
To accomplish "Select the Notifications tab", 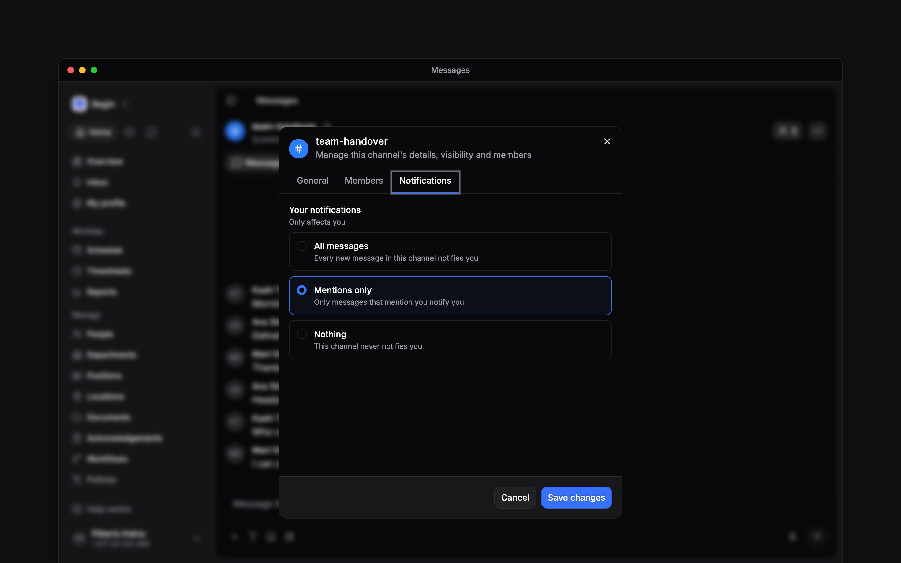I will pos(425,182).
